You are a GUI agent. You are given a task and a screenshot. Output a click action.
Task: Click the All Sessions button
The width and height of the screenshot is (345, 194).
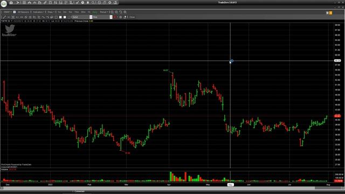[x=23, y=12]
